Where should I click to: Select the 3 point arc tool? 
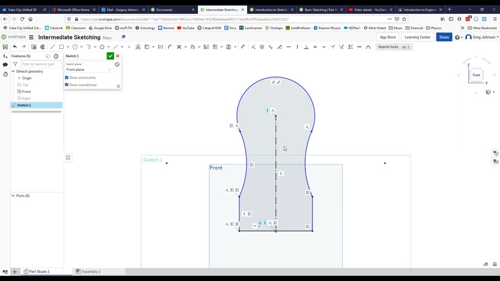(x=88, y=47)
